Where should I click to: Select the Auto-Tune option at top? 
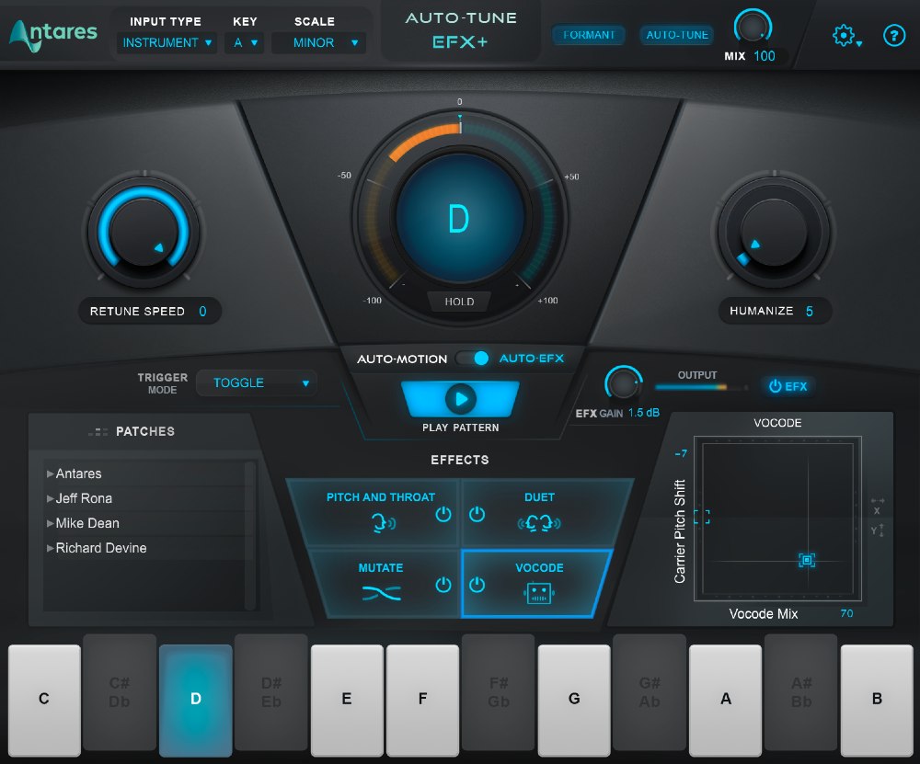[677, 35]
